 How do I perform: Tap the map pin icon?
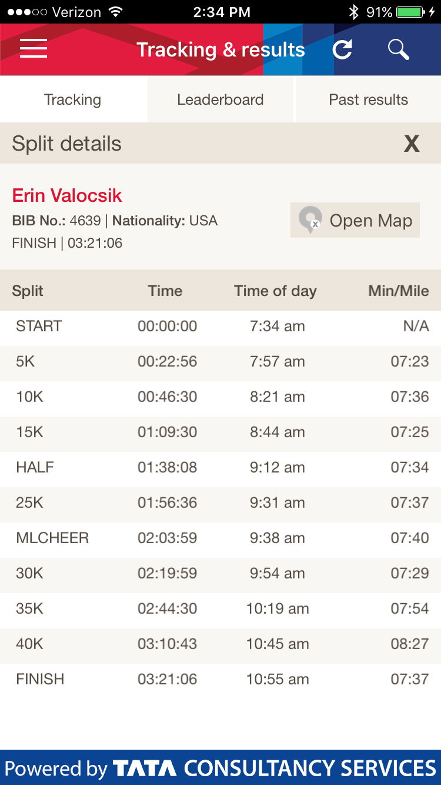[x=310, y=220]
